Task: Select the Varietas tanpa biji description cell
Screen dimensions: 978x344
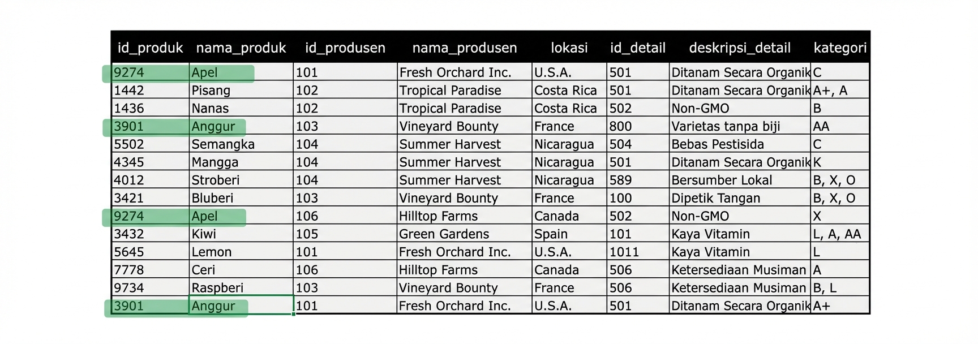Action: coord(739,127)
